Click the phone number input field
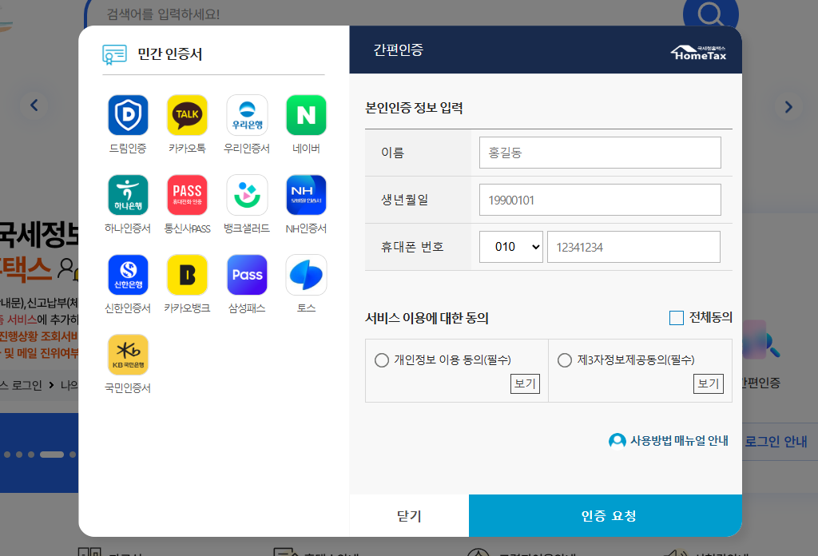 (633, 247)
